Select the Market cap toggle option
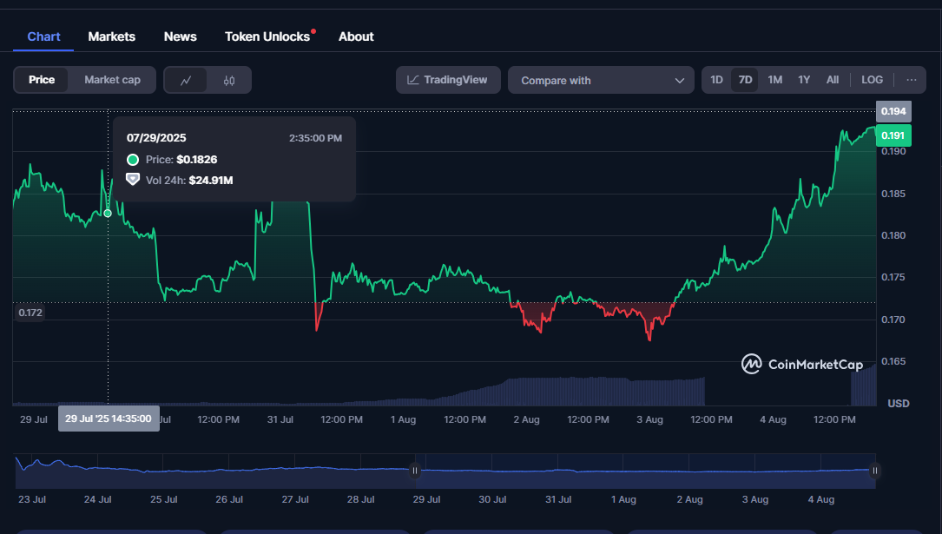Viewport: 942px width, 534px height. coord(112,80)
